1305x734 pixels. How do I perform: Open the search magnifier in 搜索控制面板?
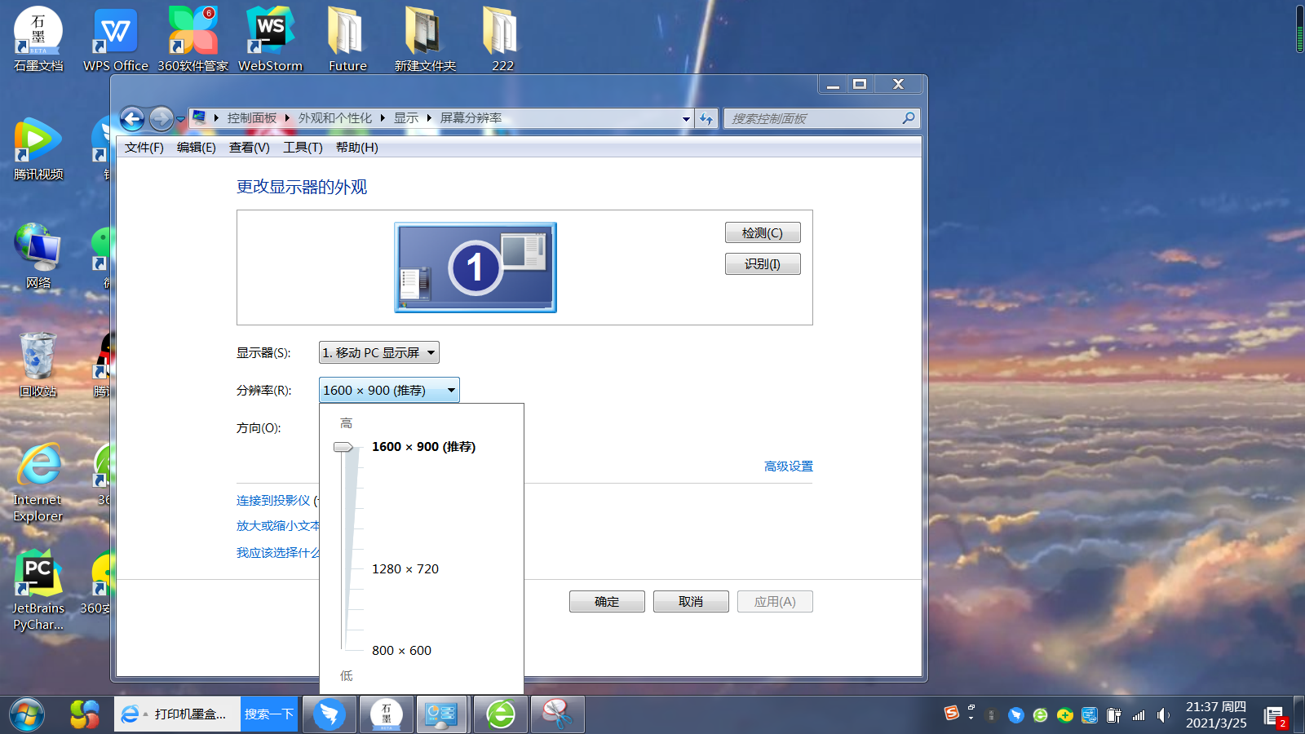(909, 119)
